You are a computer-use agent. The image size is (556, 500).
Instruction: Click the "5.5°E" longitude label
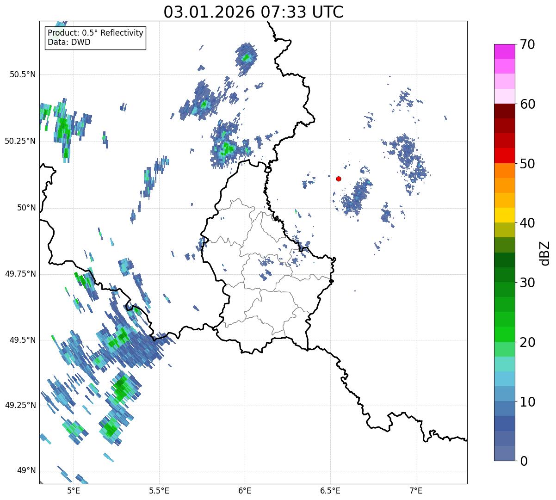[x=159, y=490]
